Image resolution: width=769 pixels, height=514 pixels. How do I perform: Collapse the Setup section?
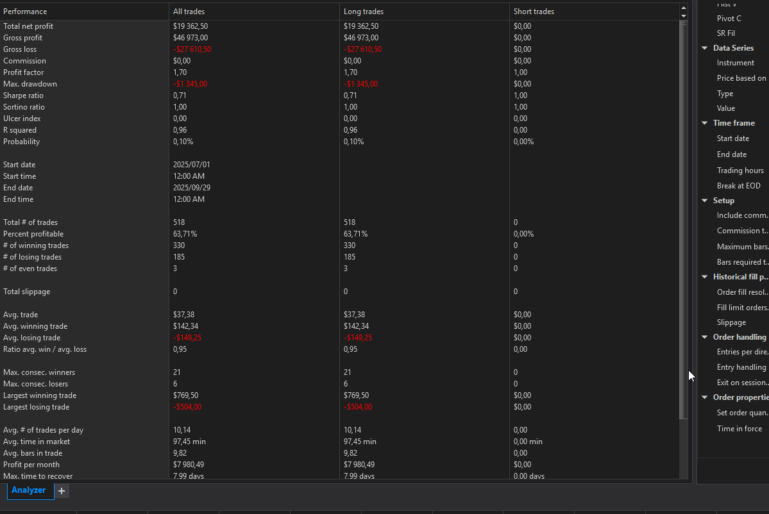[x=705, y=201]
